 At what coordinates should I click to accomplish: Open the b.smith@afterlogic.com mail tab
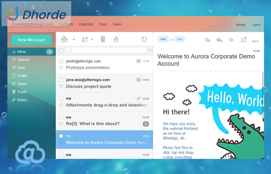point(33,24)
